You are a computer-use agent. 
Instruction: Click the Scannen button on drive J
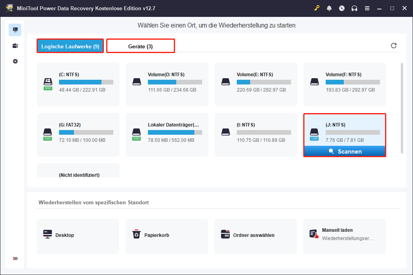point(345,151)
